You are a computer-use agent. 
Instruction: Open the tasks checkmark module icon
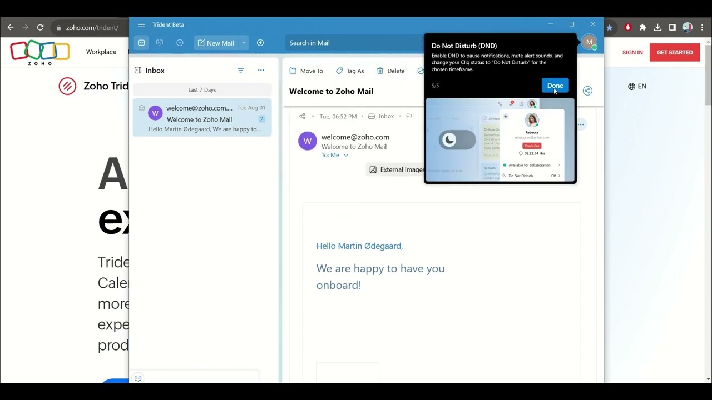180,43
